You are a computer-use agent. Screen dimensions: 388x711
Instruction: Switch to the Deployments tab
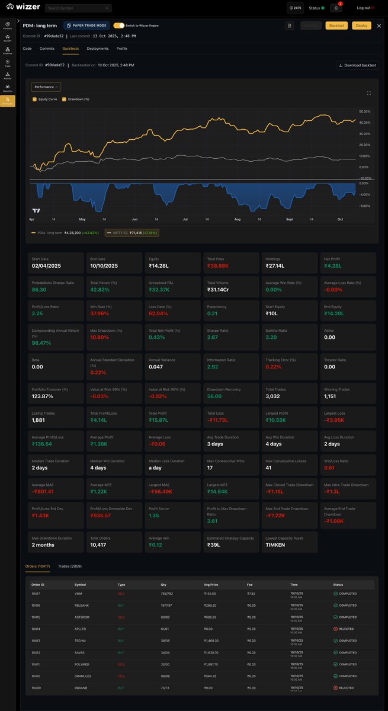[x=98, y=48]
